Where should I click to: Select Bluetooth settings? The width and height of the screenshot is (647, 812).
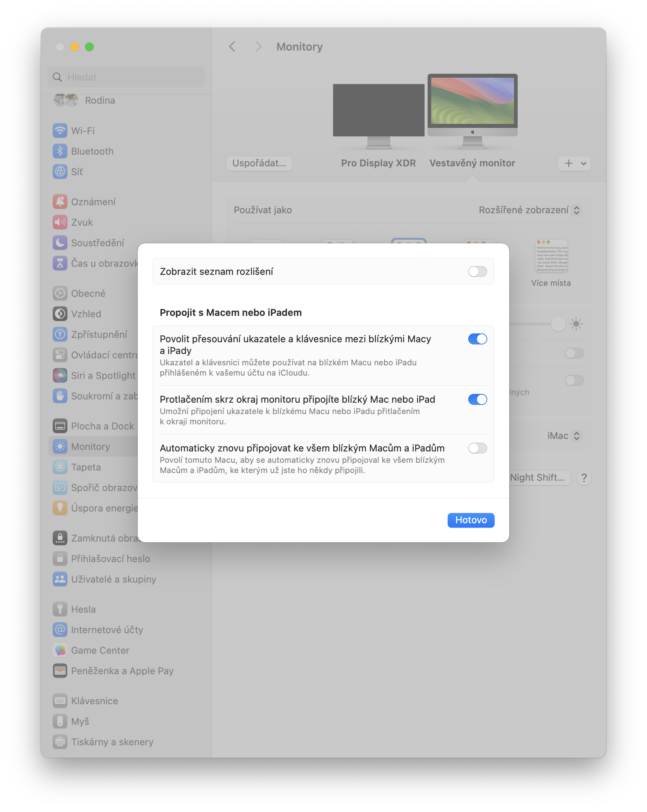pyautogui.click(x=92, y=151)
